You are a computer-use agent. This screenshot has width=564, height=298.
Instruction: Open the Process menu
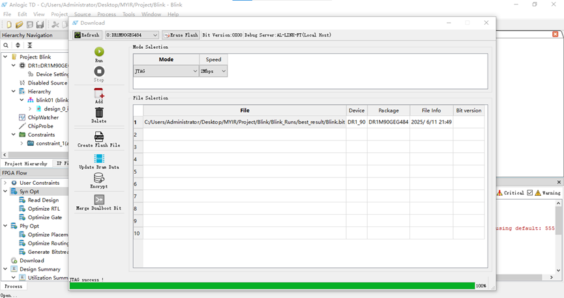(x=106, y=14)
